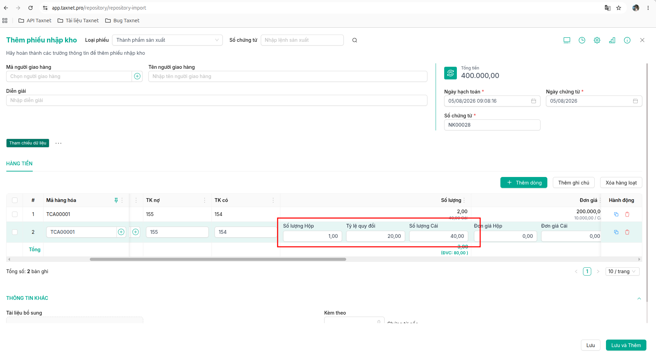This screenshot has width=656, height=356.
Task: Toggle the select-all header checkbox
Action: [x=15, y=200]
